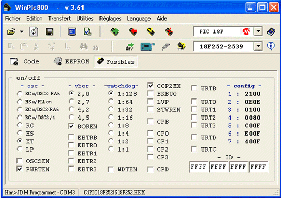
Task: Set vbor to 4,5
Action: [71, 118]
